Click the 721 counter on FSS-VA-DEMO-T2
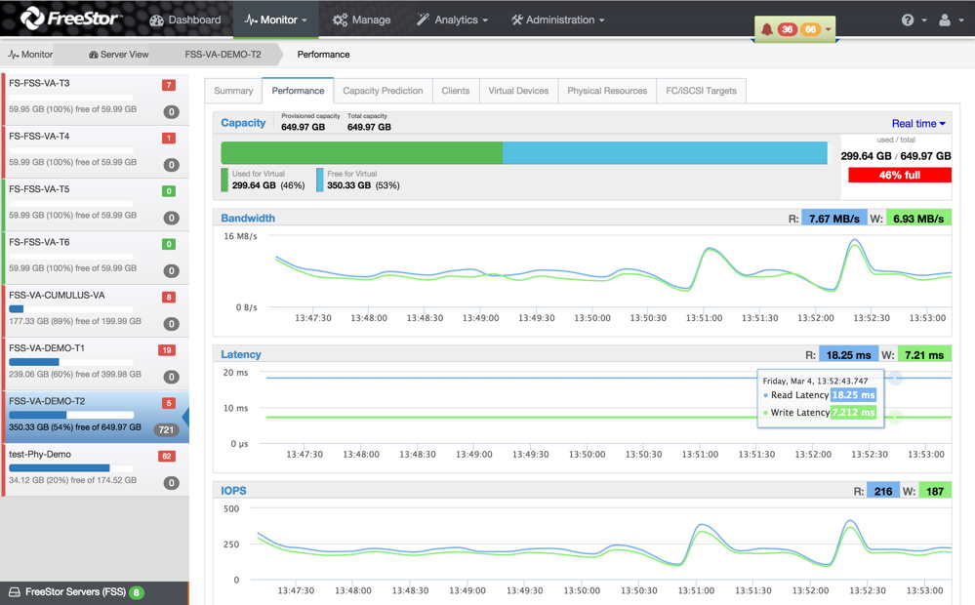The height and width of the screenshot is (605, 975). tap(167, 429)
